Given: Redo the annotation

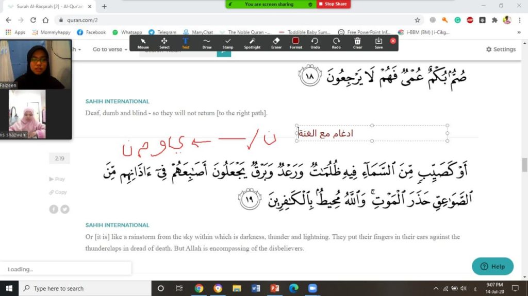Looking at the screenshot, I should click(x=336, y=43).
